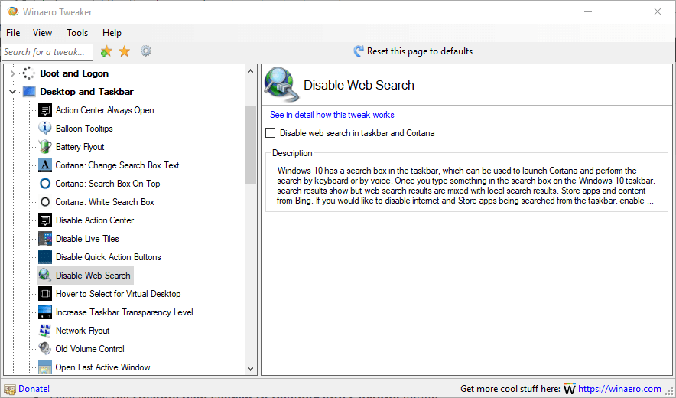Click the tree scrollbar up arrow

click(x=251, y=71)
